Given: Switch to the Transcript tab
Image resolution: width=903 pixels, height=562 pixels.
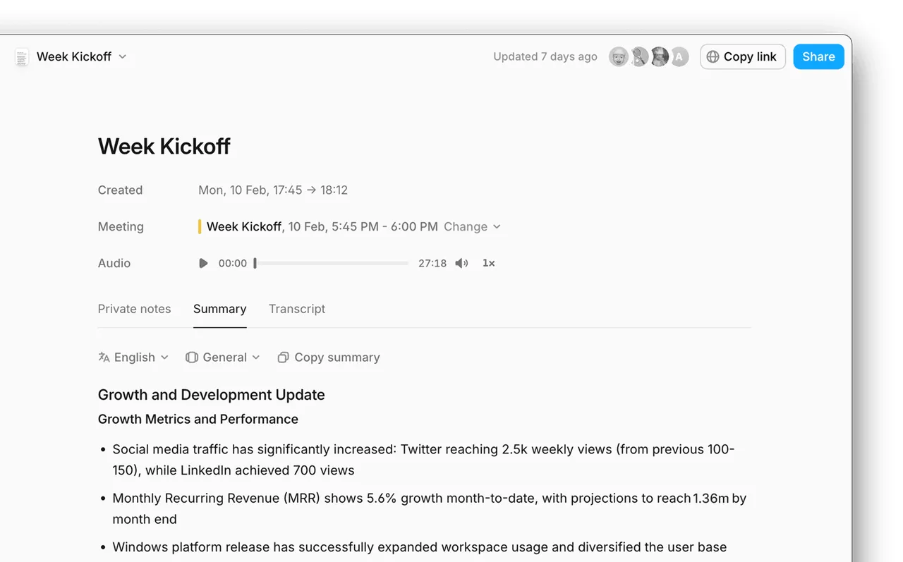Looking at the screenshot, I should pos(297,309).
